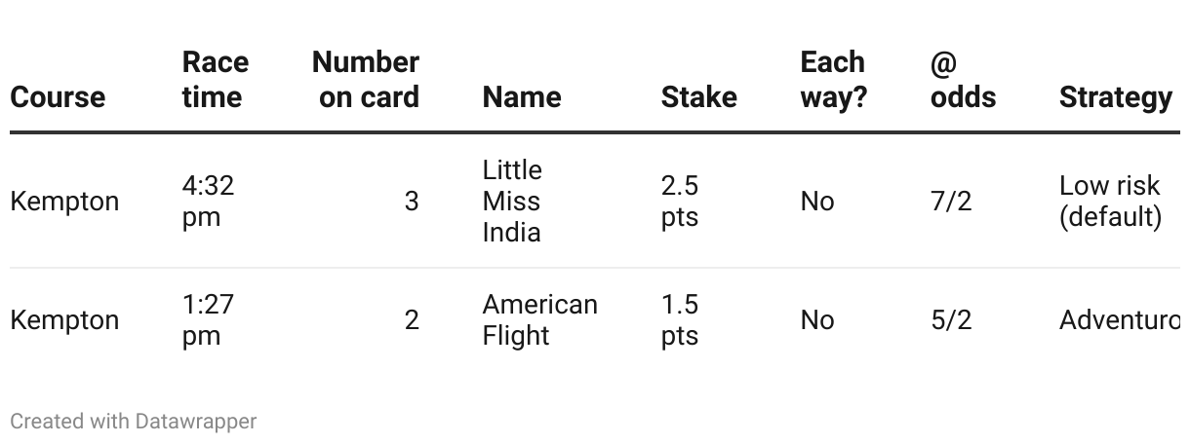The width and height of the screenshot is (1190, 444).
Task: Select the Race time column header
Action: click(216, 79)
